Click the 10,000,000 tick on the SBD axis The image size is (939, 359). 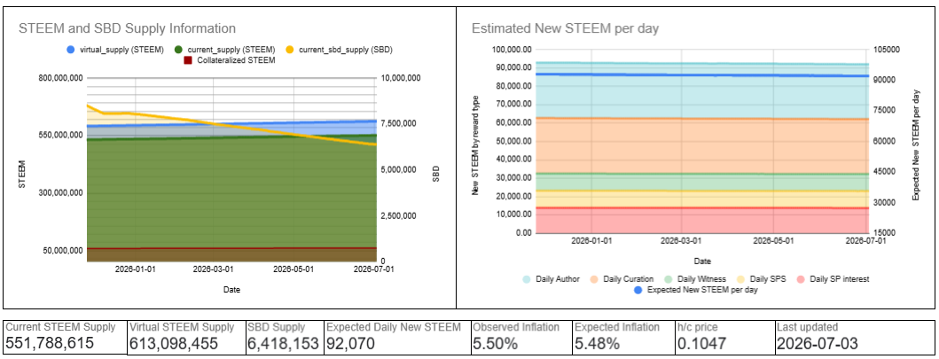(x=402, y=78)
